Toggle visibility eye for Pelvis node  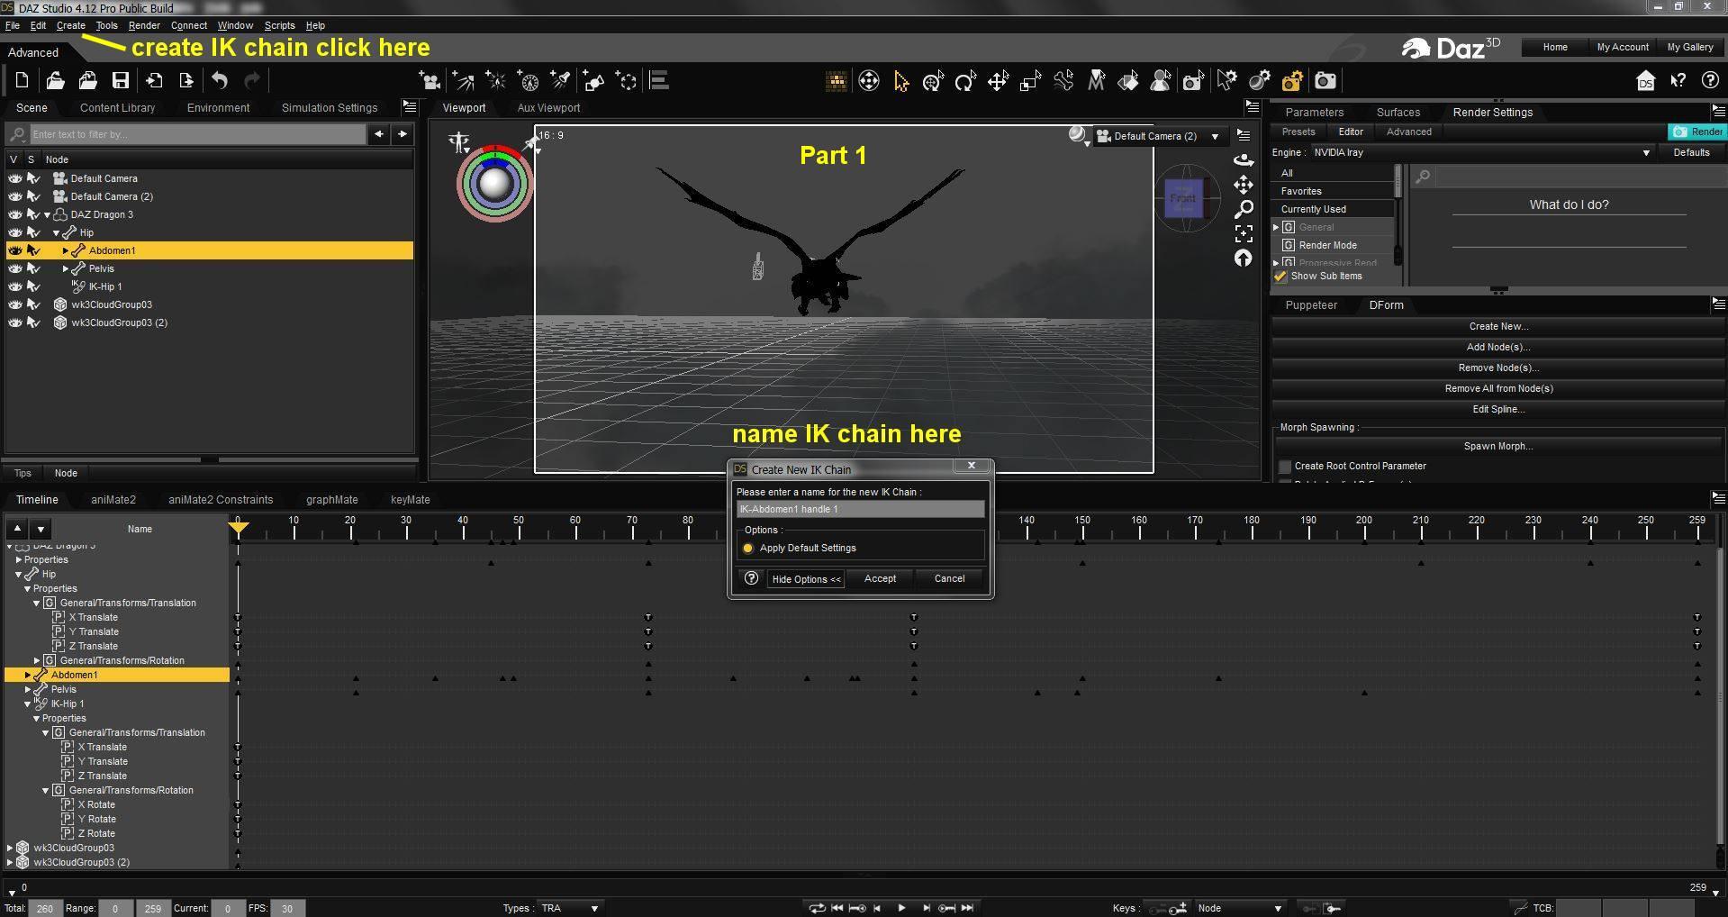(x=15, y=268)
